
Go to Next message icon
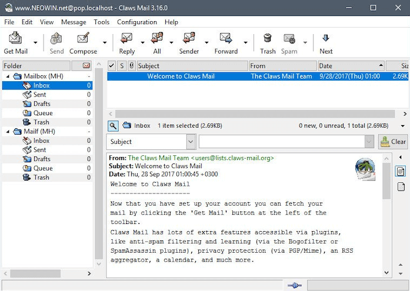coord(326,39)
